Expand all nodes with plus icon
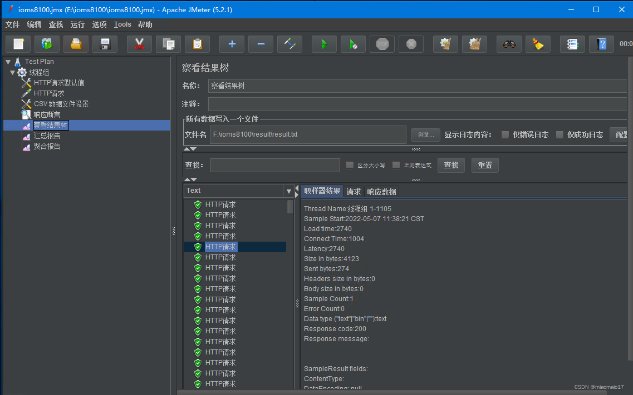Screen dimensions: 633x395 [232, 44]
